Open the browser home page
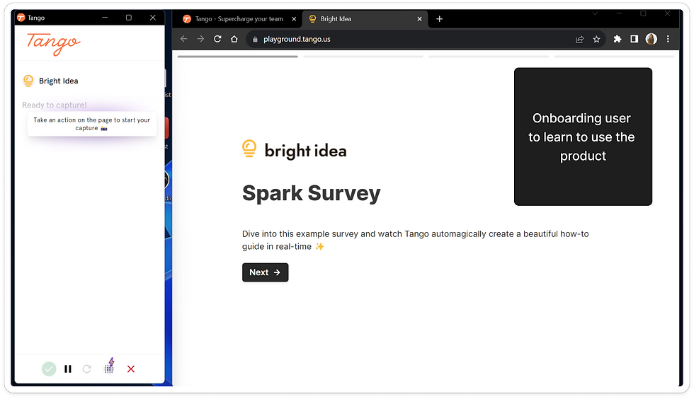 (234, 39)
